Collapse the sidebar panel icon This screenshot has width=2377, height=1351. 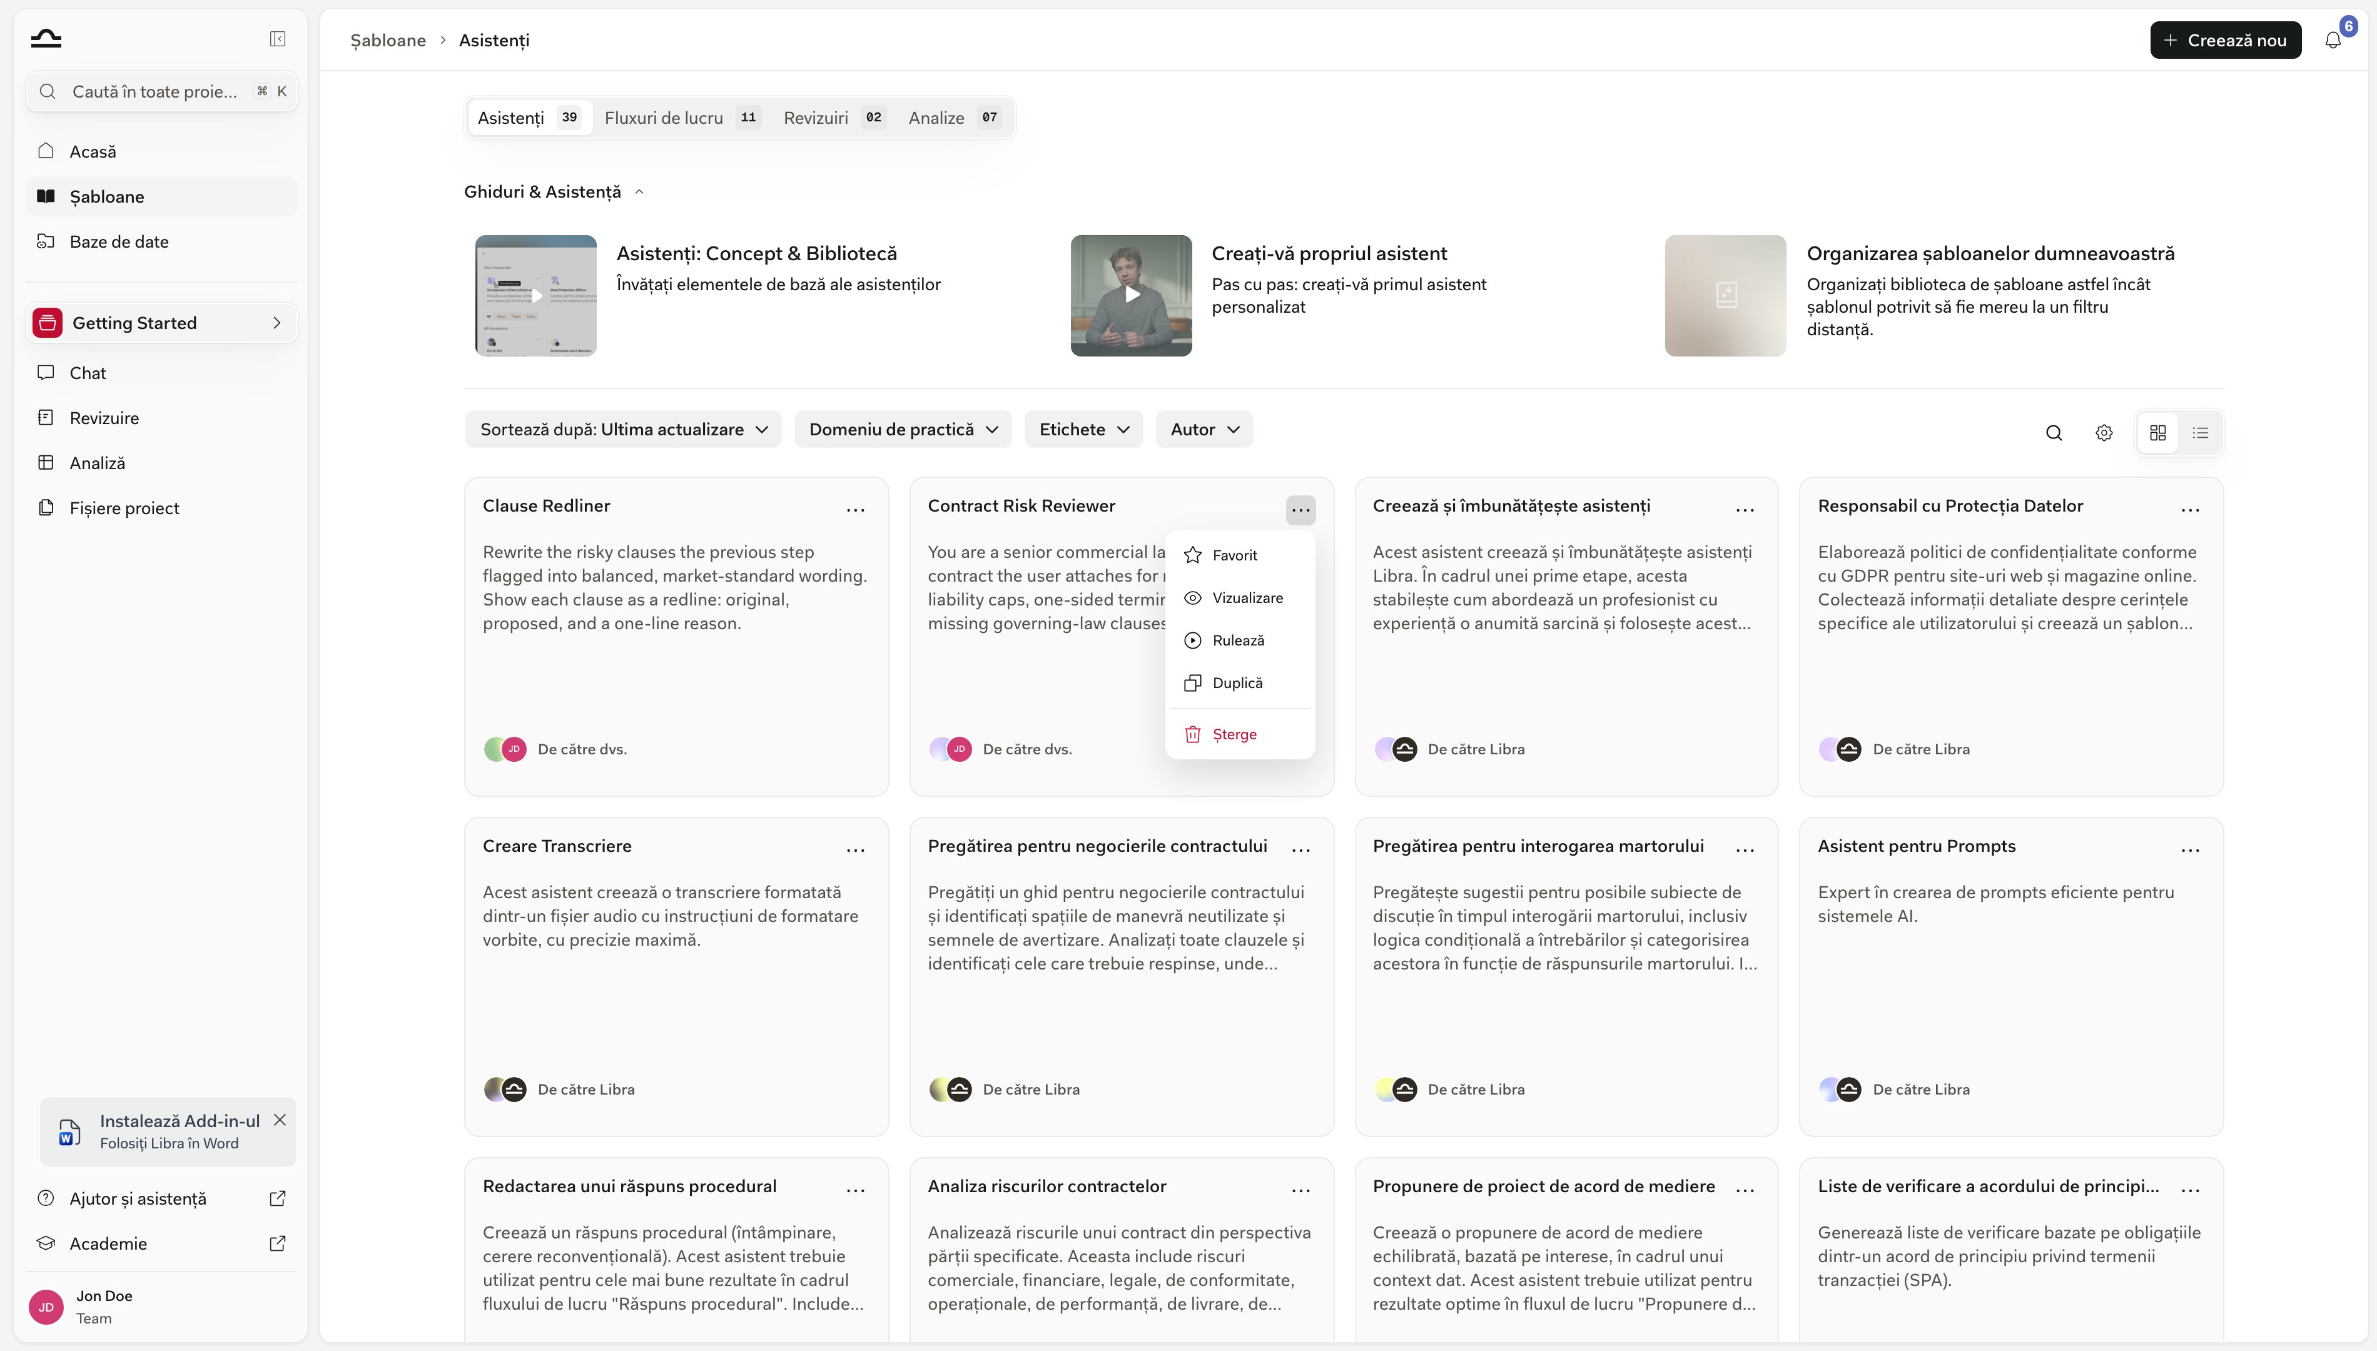[x=277, y=39]
